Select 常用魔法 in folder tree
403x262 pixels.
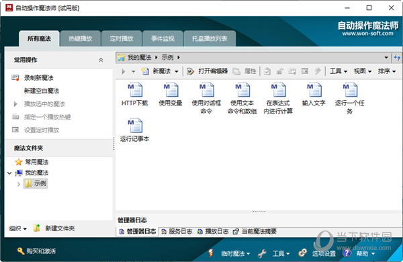click(32, 162)
